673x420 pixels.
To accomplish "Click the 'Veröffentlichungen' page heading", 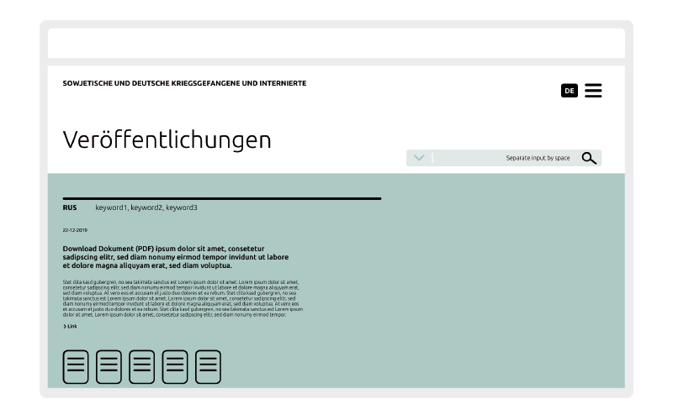I will click(167, 139).
